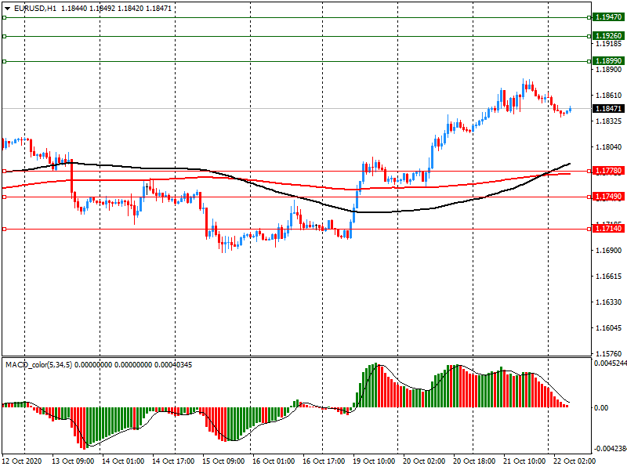Click the 20 Oct 02:00 time axis label

click(x=424, y=461)
